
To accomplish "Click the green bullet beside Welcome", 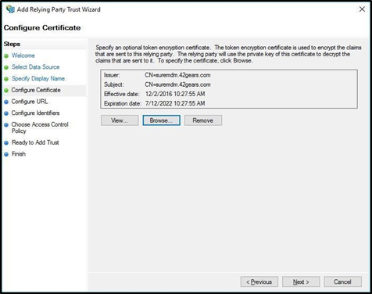I will click(x=6, y=56).
